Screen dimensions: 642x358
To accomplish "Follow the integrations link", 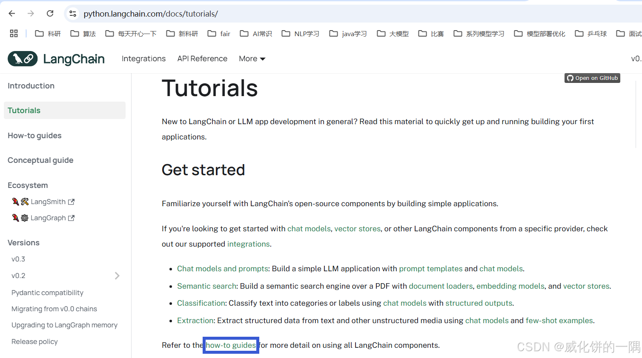I will point(248,244).
